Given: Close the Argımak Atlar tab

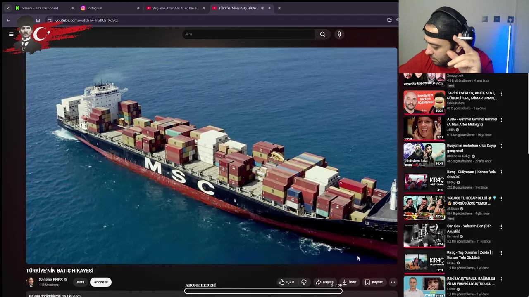Looking at the screenshot, I should coord(204,8).
